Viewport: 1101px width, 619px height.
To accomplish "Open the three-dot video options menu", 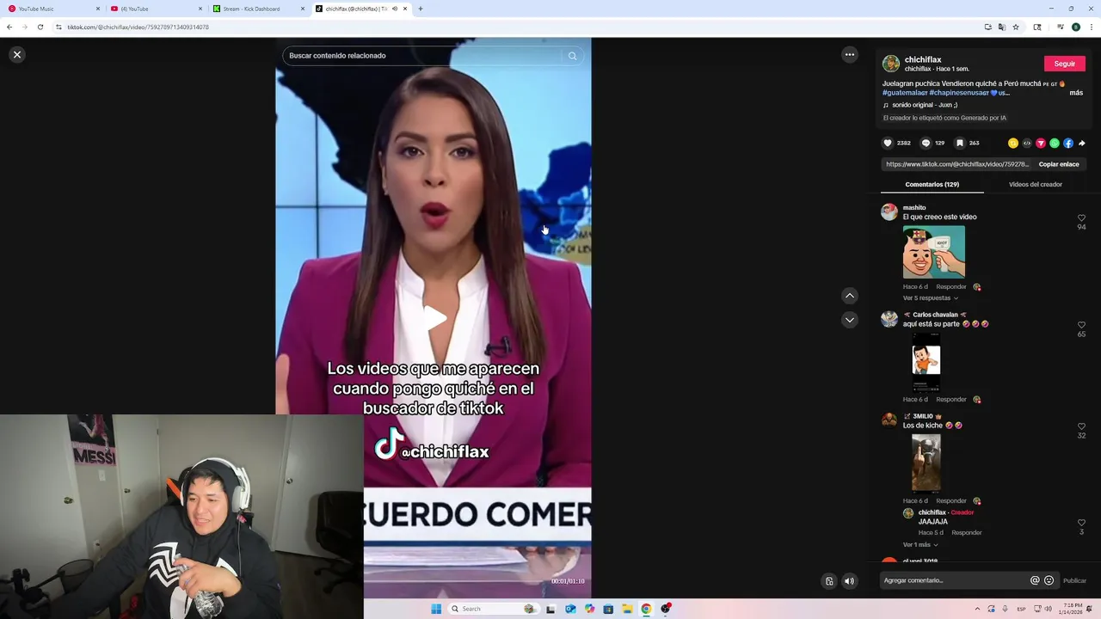I will pos(850,54).
